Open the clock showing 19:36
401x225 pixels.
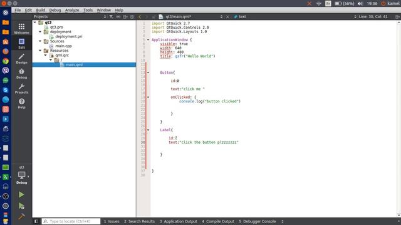click(372, 4)
